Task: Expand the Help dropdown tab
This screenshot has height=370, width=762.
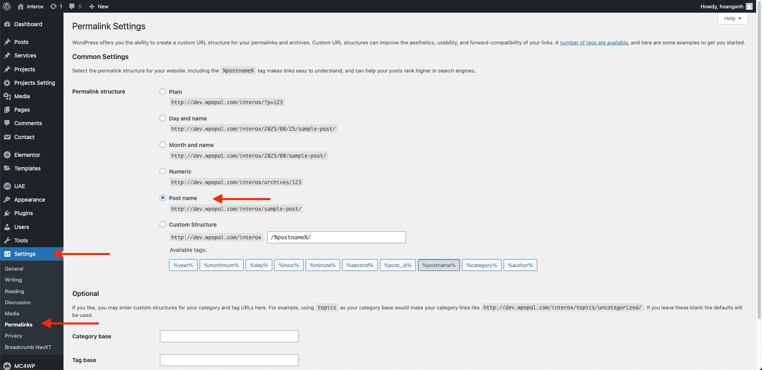Action: [x=732, y=19]
